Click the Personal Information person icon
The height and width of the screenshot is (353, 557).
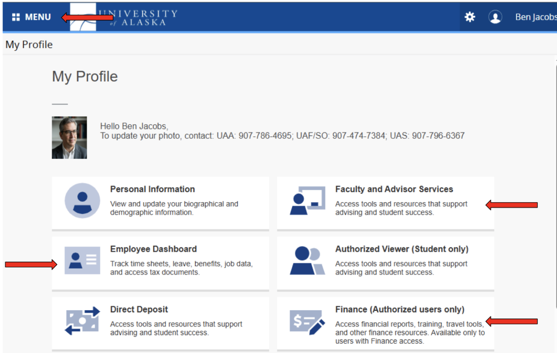point(82,201)
